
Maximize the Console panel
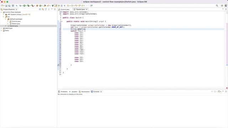pos(226,92)
